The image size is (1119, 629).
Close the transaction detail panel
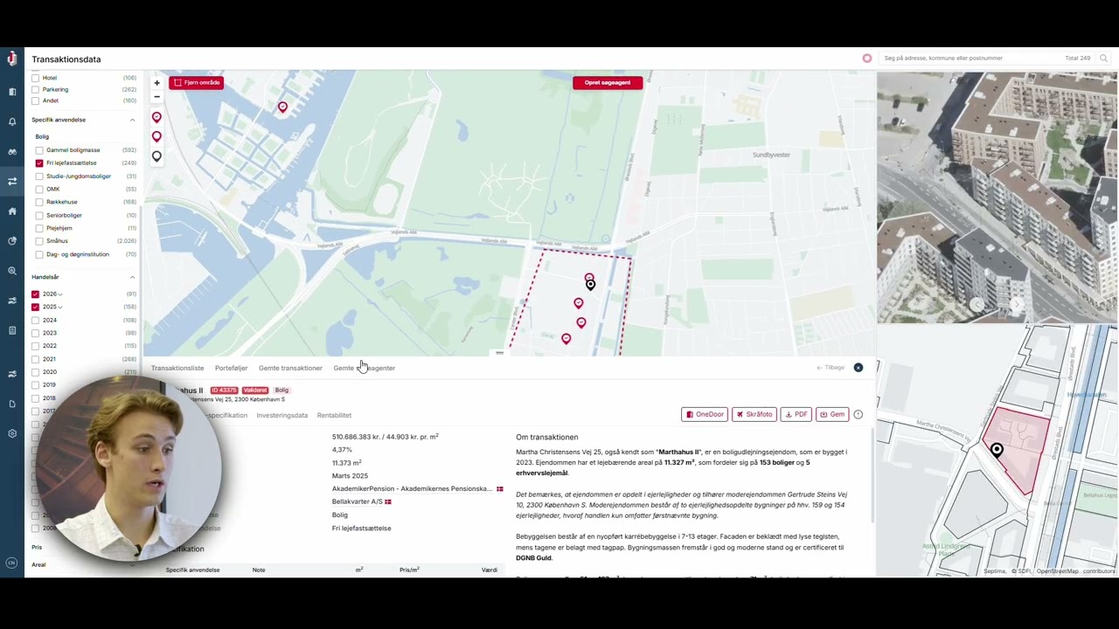[858, 368]
